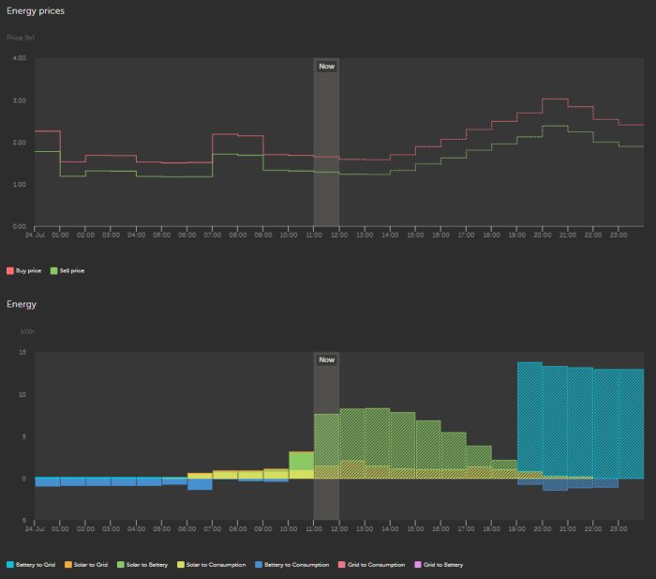Click the 23:00 Battery to Grid bar
Image resolution: width=656 pixels, height=579 pixels.
631,422
